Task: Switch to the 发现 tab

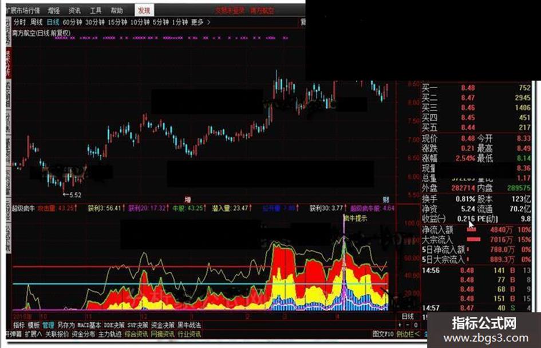Action: coord(144,11)
